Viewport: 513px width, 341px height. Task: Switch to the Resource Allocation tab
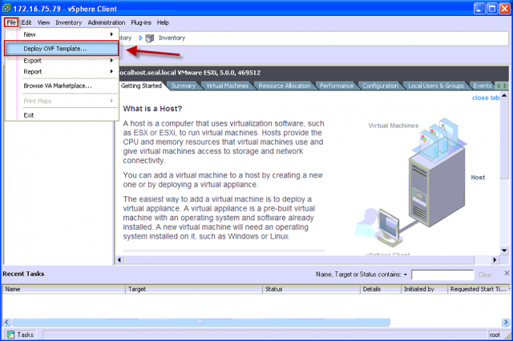[x=284, y=86]
